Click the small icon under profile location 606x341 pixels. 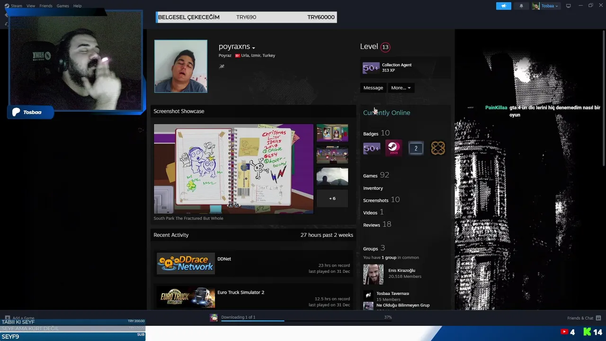point(222,66)
